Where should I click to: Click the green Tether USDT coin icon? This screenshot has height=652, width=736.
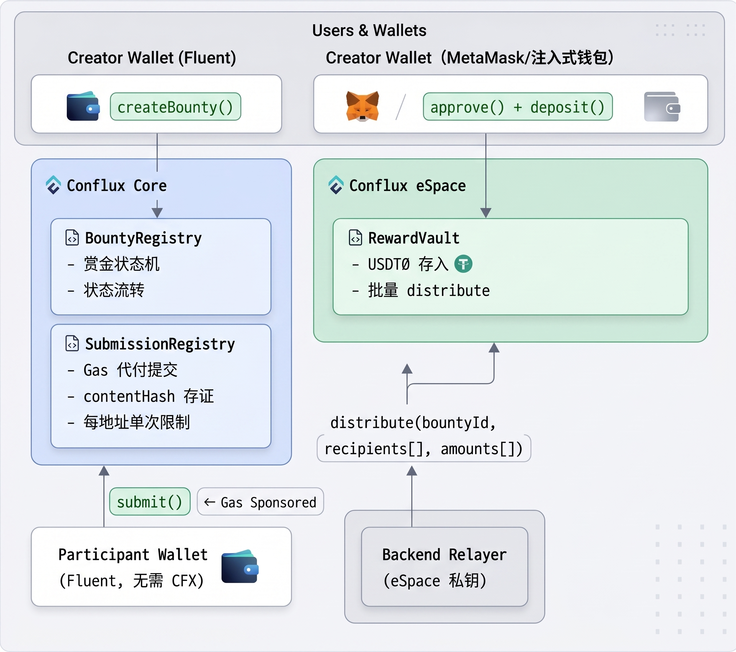coord(463,264)
